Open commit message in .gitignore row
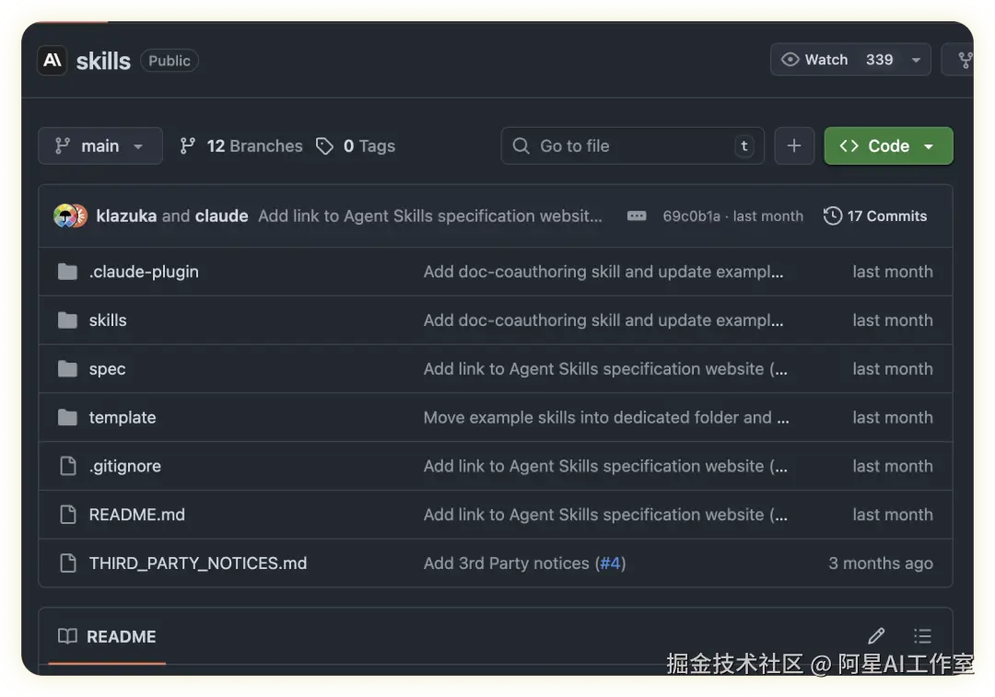 pos(605,466)
